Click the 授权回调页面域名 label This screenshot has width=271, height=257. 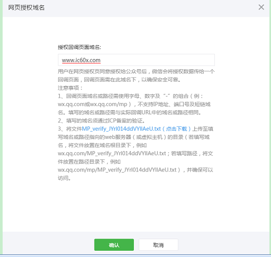point(79,47)
